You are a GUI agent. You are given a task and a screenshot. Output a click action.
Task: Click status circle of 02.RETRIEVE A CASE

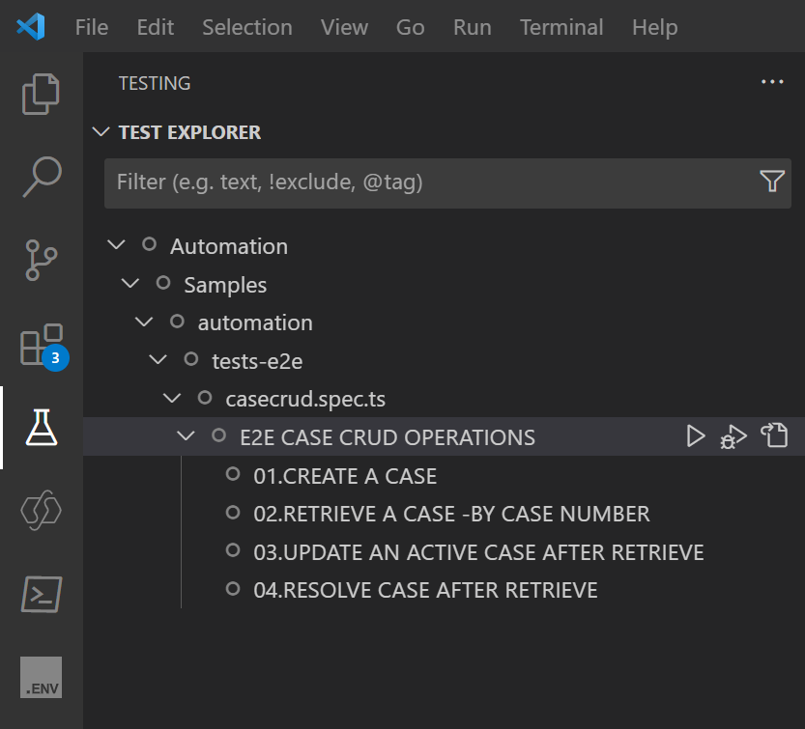233,512
